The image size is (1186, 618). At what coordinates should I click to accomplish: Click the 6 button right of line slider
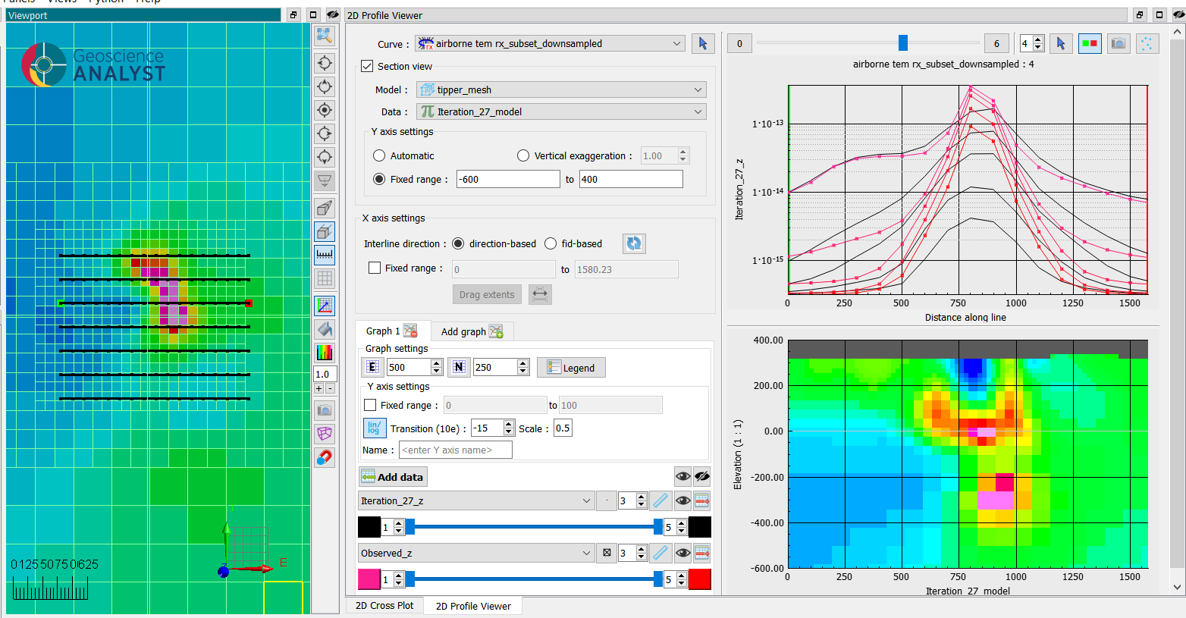coord(996,44)
